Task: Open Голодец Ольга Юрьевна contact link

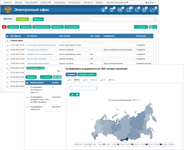Action: click(37, 50)
